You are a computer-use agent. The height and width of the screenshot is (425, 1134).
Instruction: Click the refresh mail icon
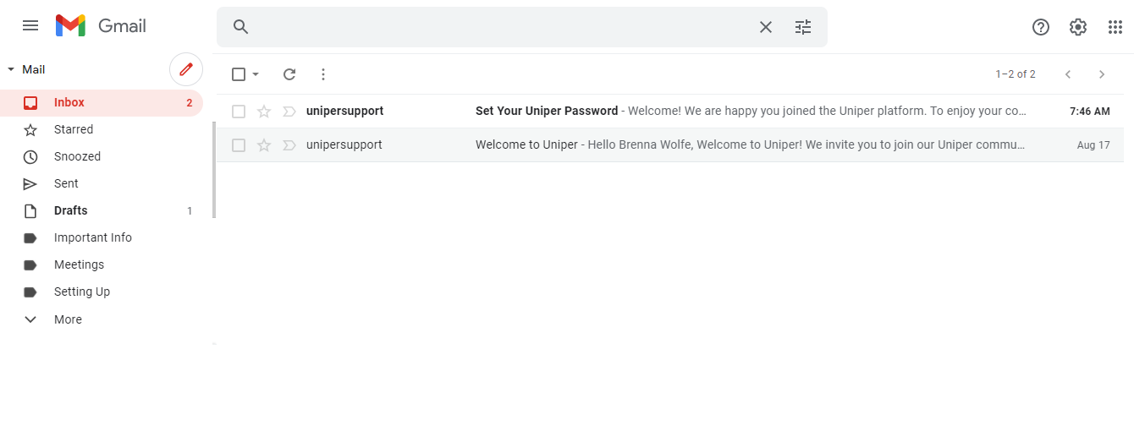289,74
